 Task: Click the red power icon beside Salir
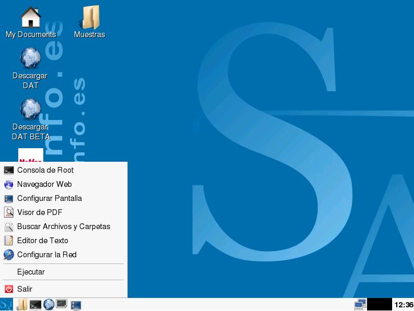click(9, 289)
